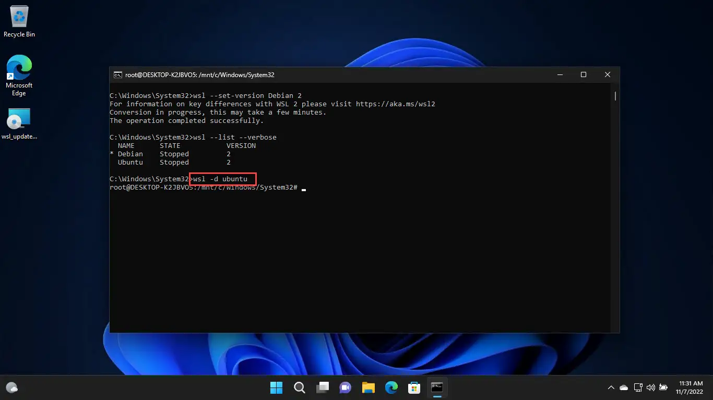Open the battery tray icon
The image size is (713, 400).
pyautogui.click(x=663, y=387)
